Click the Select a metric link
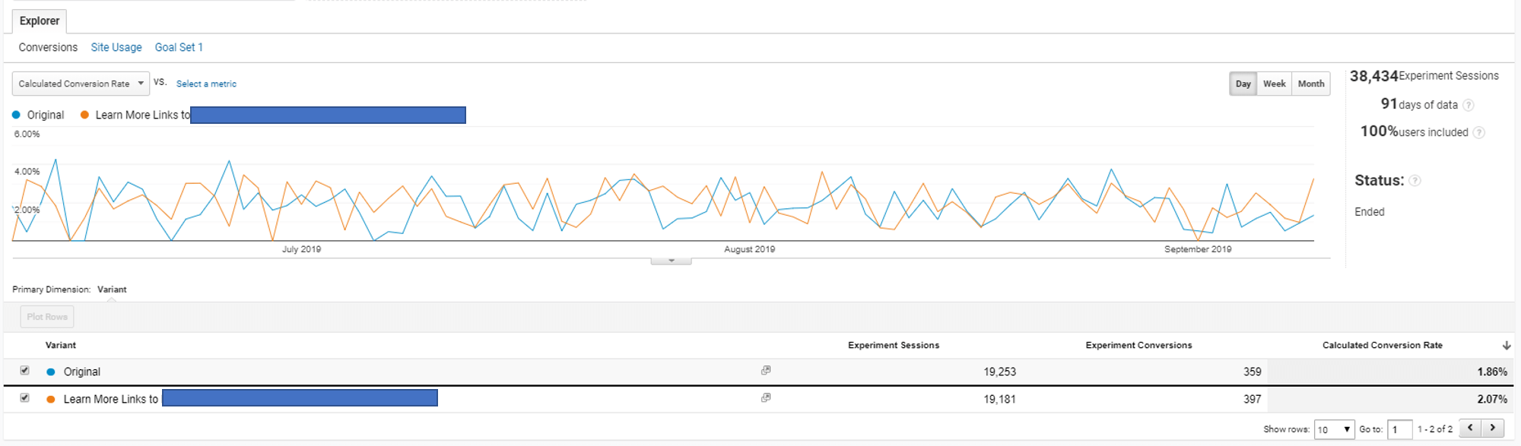The image size is (1521, 446). point(206,84)
